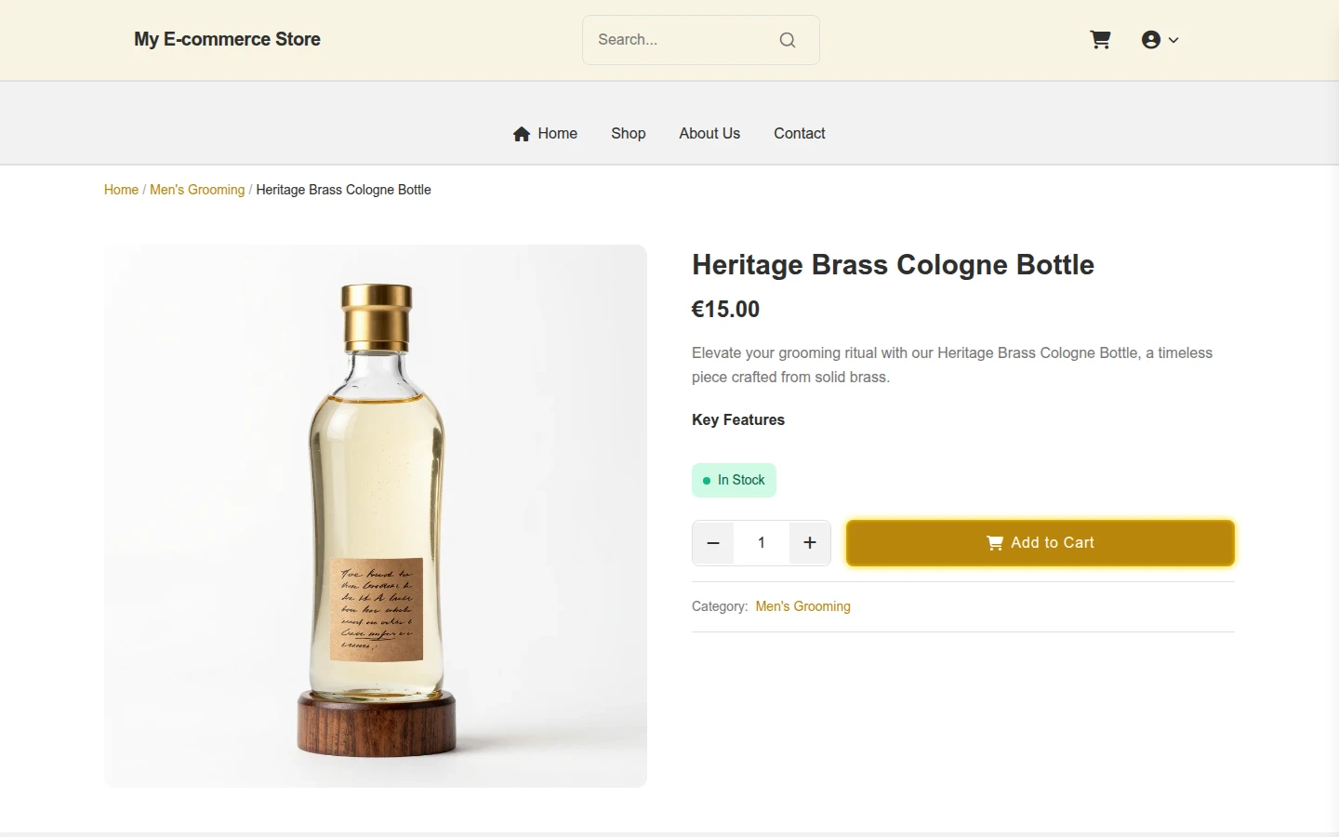
Task: Decrease quantity with the minus button
Action: click(713, 543)
